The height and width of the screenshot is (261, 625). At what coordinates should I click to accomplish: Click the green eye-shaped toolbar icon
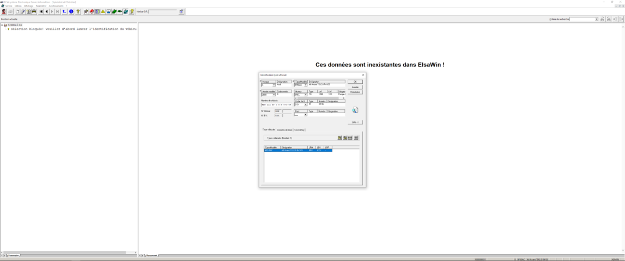click(x=120, y=11)
